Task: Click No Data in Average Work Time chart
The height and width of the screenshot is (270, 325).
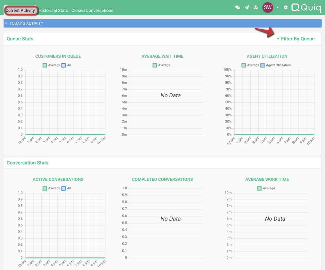Action: (x=275, y=218)
